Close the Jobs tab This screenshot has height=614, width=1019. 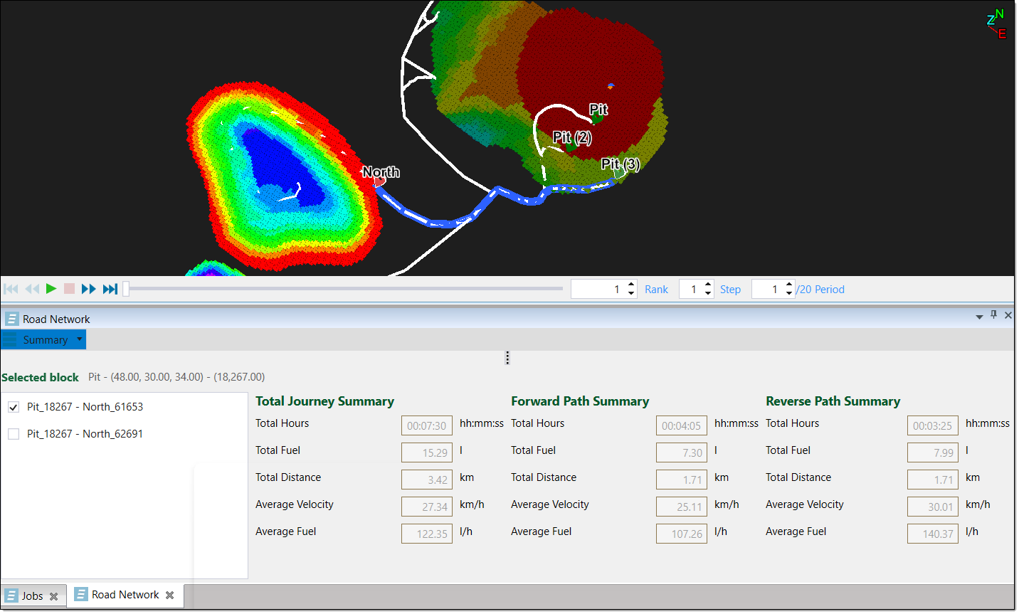click(53, 597)
